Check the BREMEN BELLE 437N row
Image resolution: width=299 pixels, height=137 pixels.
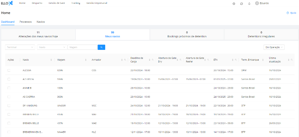click(x=9, y=123)
